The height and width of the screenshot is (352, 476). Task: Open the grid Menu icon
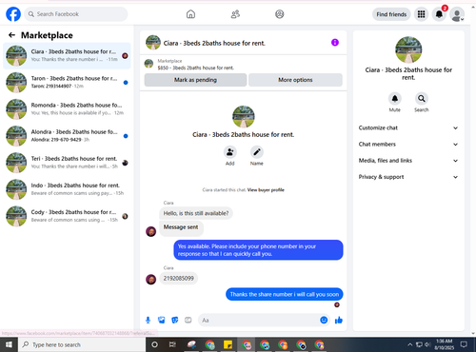421,14
